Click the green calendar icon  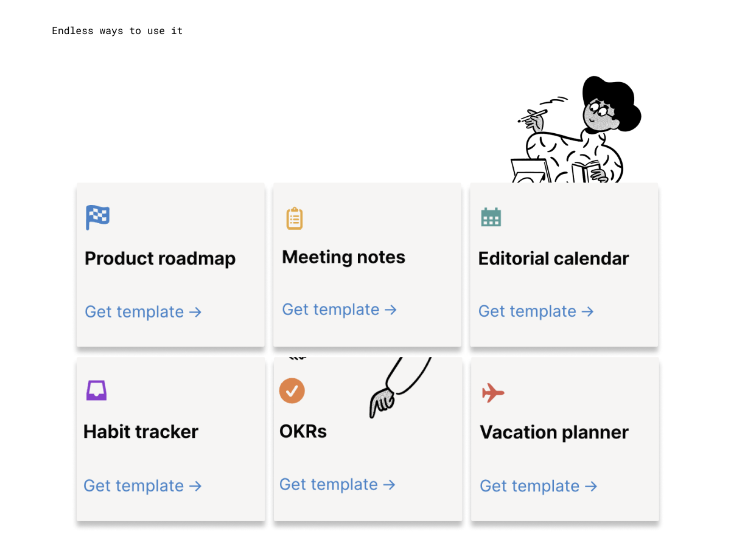coord(491,217)
